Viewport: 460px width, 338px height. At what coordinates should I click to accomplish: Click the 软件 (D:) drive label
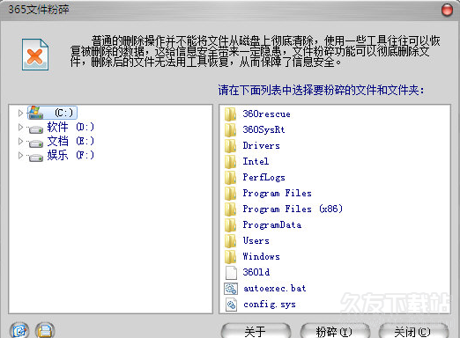point(70,127)
